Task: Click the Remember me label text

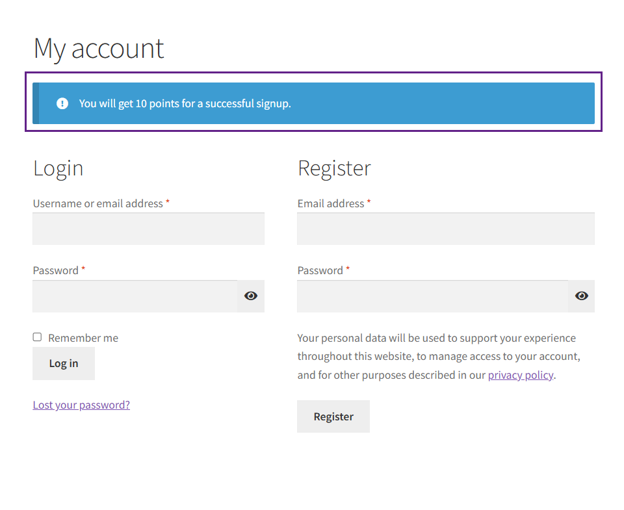Action: 83,338
